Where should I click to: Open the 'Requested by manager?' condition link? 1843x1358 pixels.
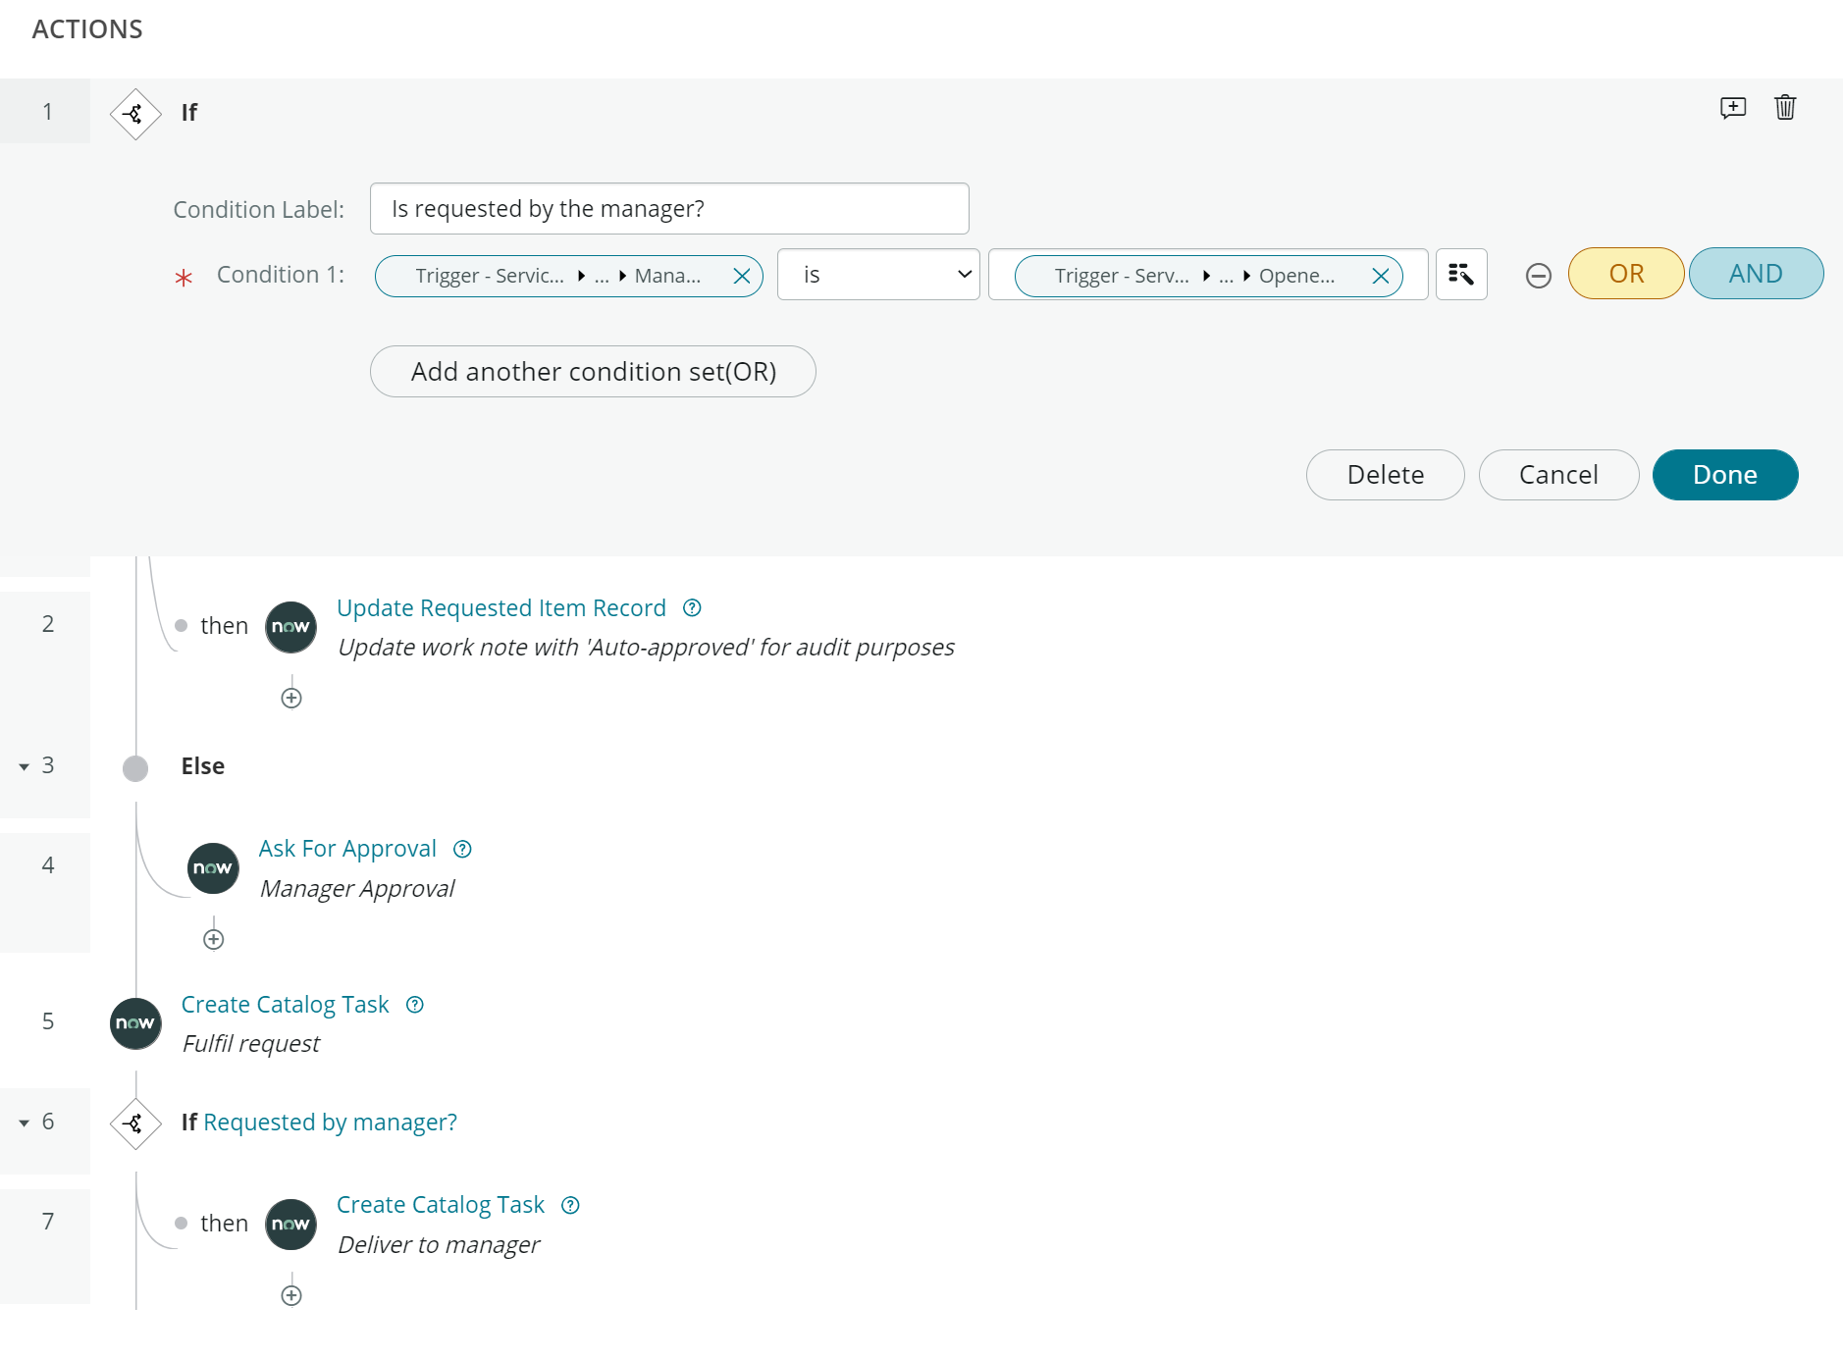[x=329, y=1122]
